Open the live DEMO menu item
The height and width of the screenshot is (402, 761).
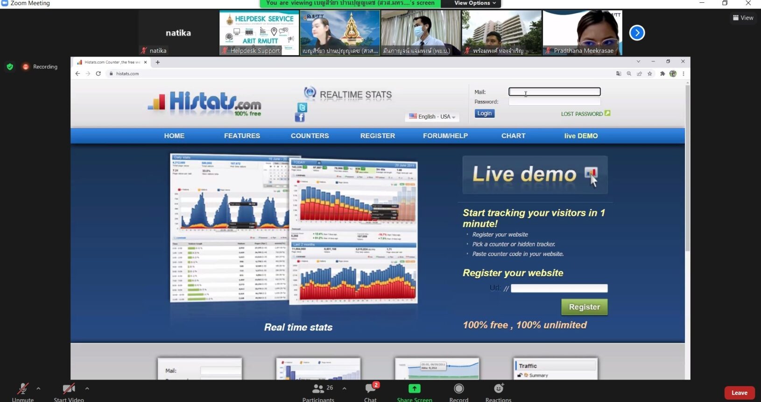[x=581, y=136]
